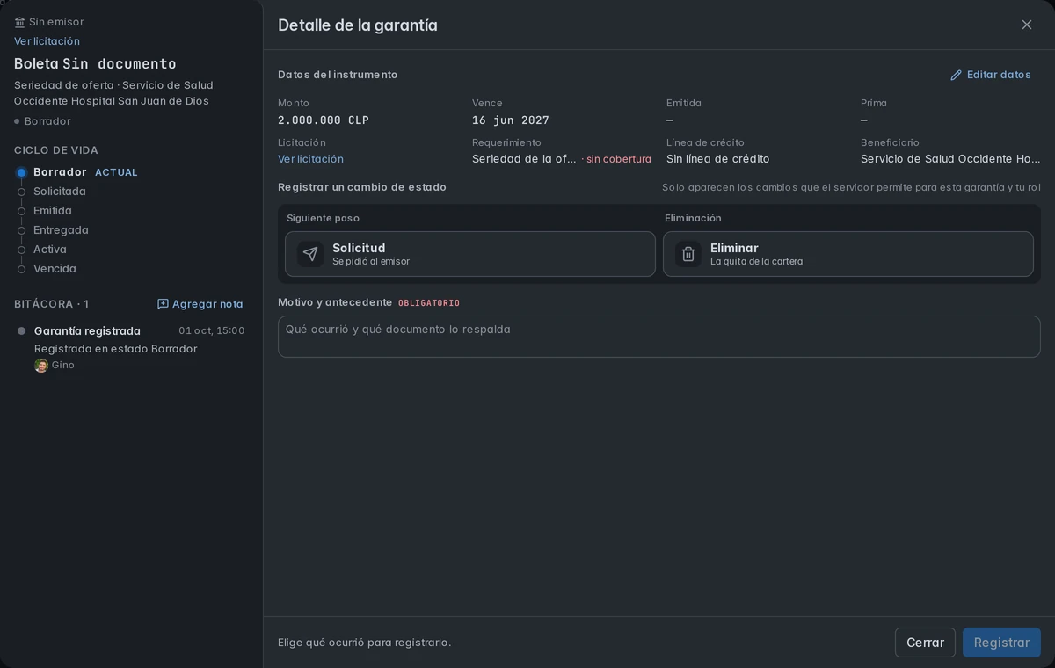Image resolution: width=1055 pixels, height=668 pixels.
Task: Click the pencil icon beside Editar datos
Action: tap(957, 76)
